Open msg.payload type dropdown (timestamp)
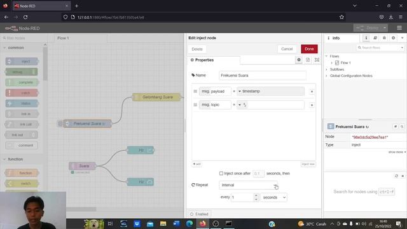This screenshot has height=229, width=407. coord(240,92)
